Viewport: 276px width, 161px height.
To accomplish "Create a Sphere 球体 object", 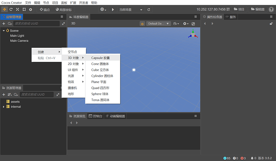I will pyautogui.click(x=103, y=94).
